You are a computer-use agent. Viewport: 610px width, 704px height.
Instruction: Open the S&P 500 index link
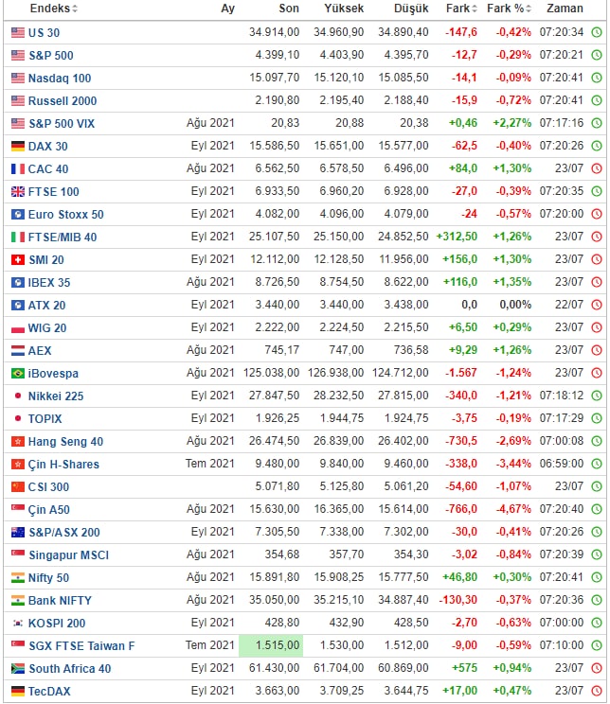click(x=51, y=55)
